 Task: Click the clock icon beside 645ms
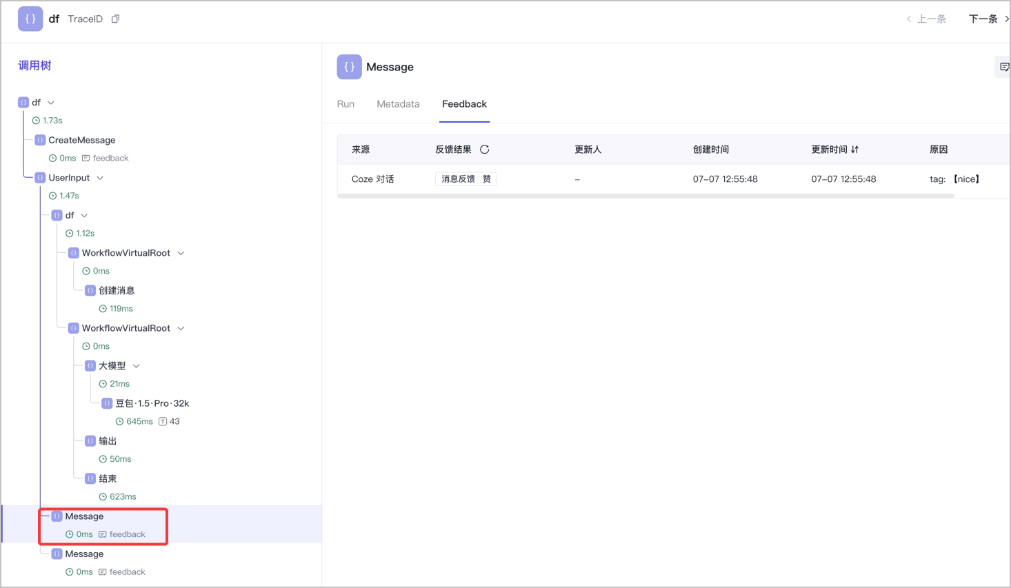119,422
